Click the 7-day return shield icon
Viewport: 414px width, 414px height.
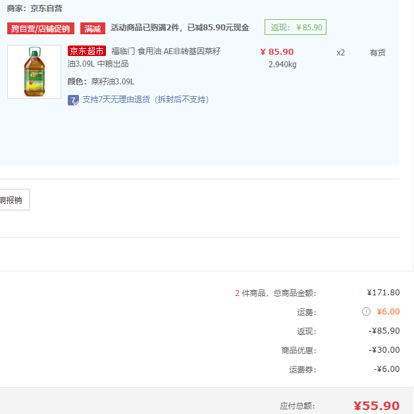tap(74, 100)
